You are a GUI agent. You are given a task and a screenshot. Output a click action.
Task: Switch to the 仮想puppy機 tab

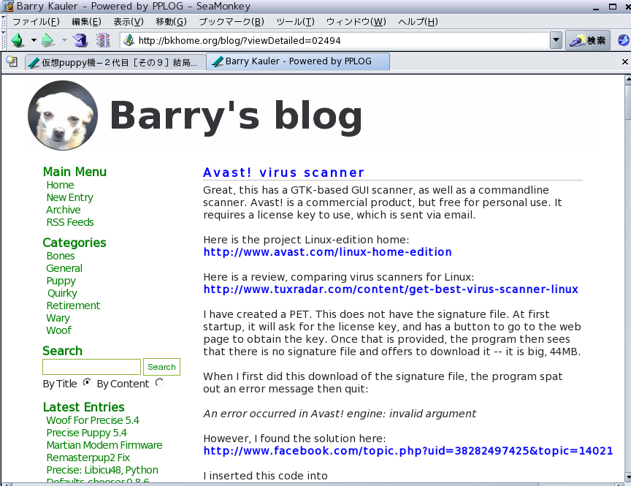115,62
